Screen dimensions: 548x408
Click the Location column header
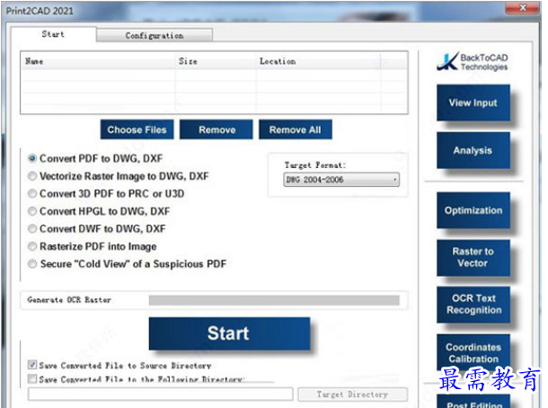tap(318, 61)
